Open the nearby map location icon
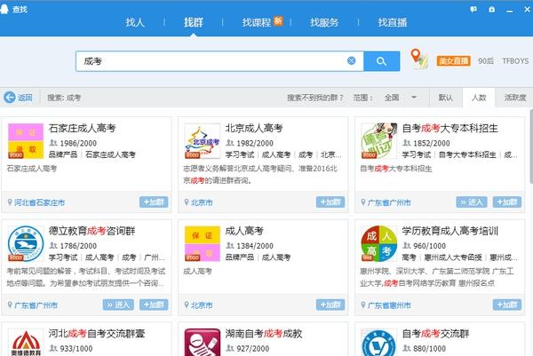533x356 pixels. click(x=419, y=59)
